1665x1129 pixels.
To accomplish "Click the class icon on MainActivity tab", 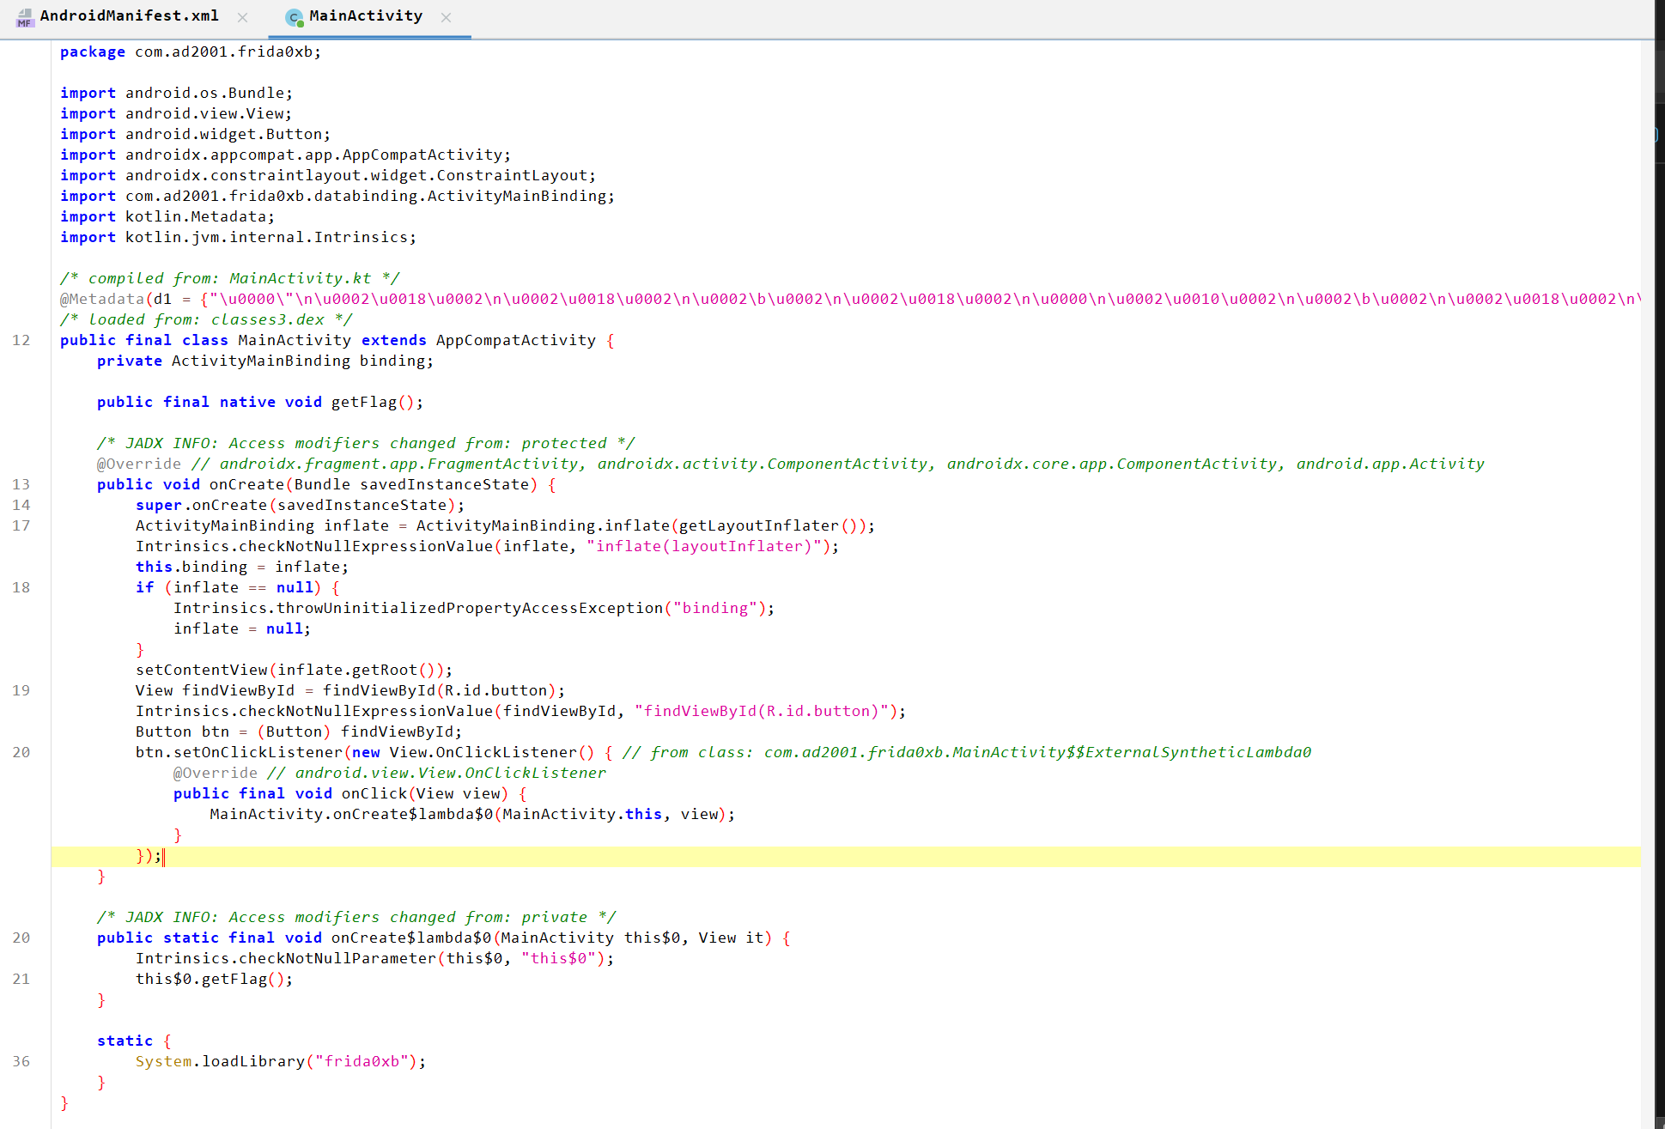I will tap(294, 17).
